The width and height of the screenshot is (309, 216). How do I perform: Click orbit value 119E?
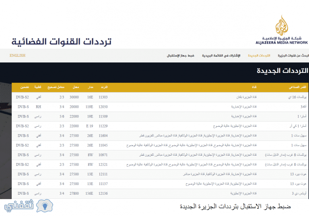point(89,107)
